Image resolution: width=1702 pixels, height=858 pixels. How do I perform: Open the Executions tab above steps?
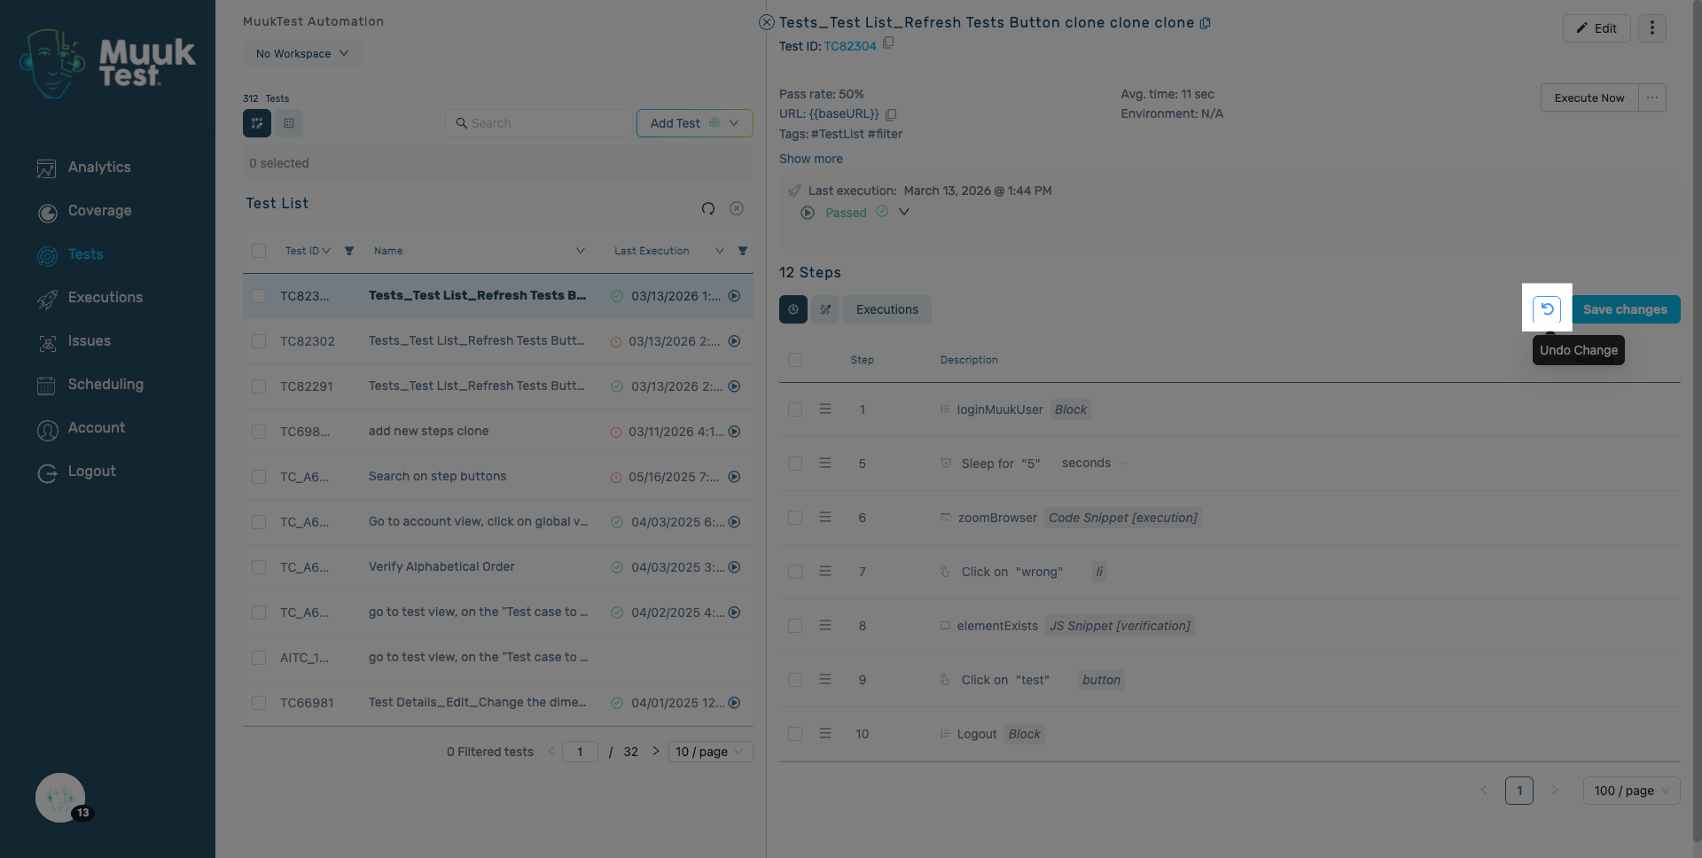[887, 309]
